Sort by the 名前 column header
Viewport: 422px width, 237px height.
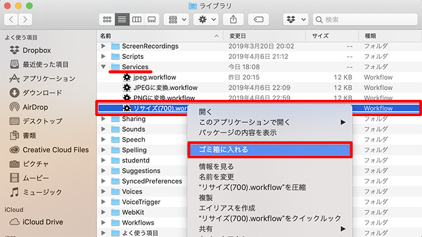160,35
